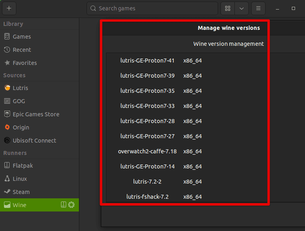Open Wine manage versions icon
Viewport: 305px width, 231px height.
point(63,205)
